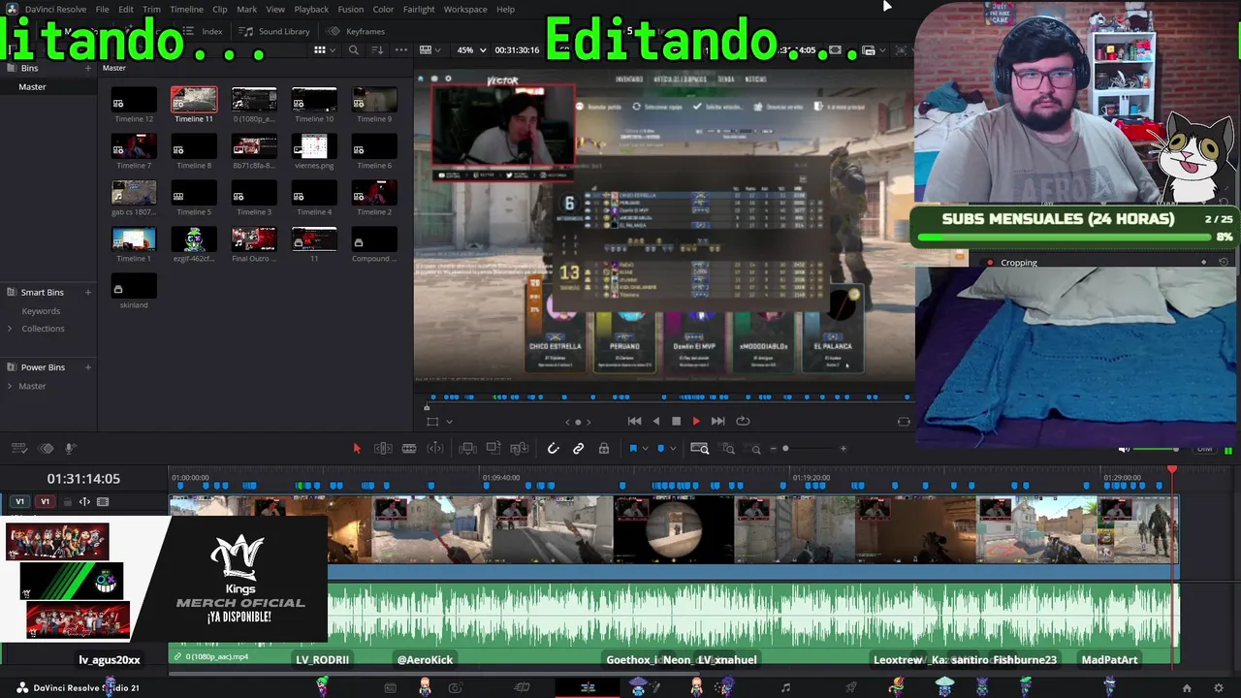The height and width of the screenshot is (698, 1241).
Task: Adjust the timeline zoom slider handle
Action: click(x=785, y=449)
